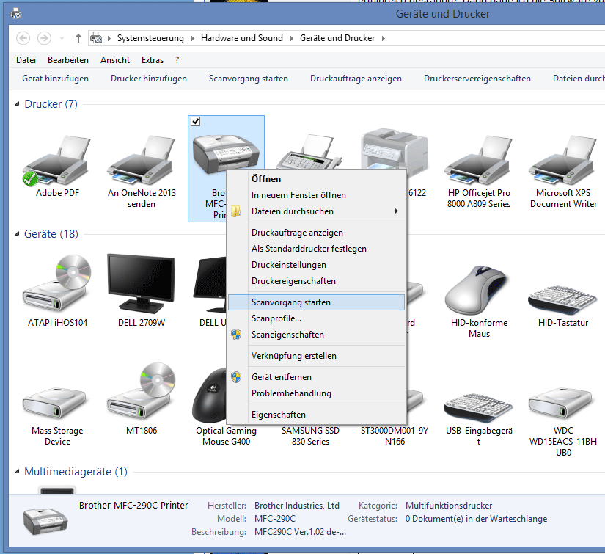Select the HID-Tastatur keyboard device

(562, 299)
